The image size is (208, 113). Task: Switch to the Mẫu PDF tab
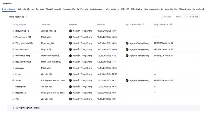click(125, 9)
